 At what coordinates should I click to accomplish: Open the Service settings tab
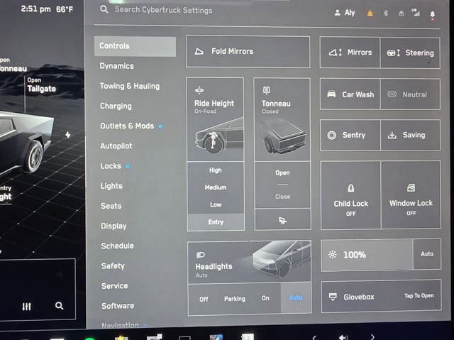[x=115, y=286]
